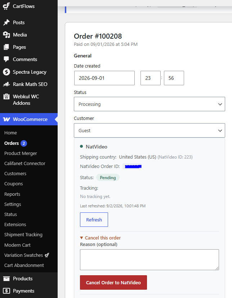
Task: Click the Rank Math SEO chart icon
Action: coord(6,84)
